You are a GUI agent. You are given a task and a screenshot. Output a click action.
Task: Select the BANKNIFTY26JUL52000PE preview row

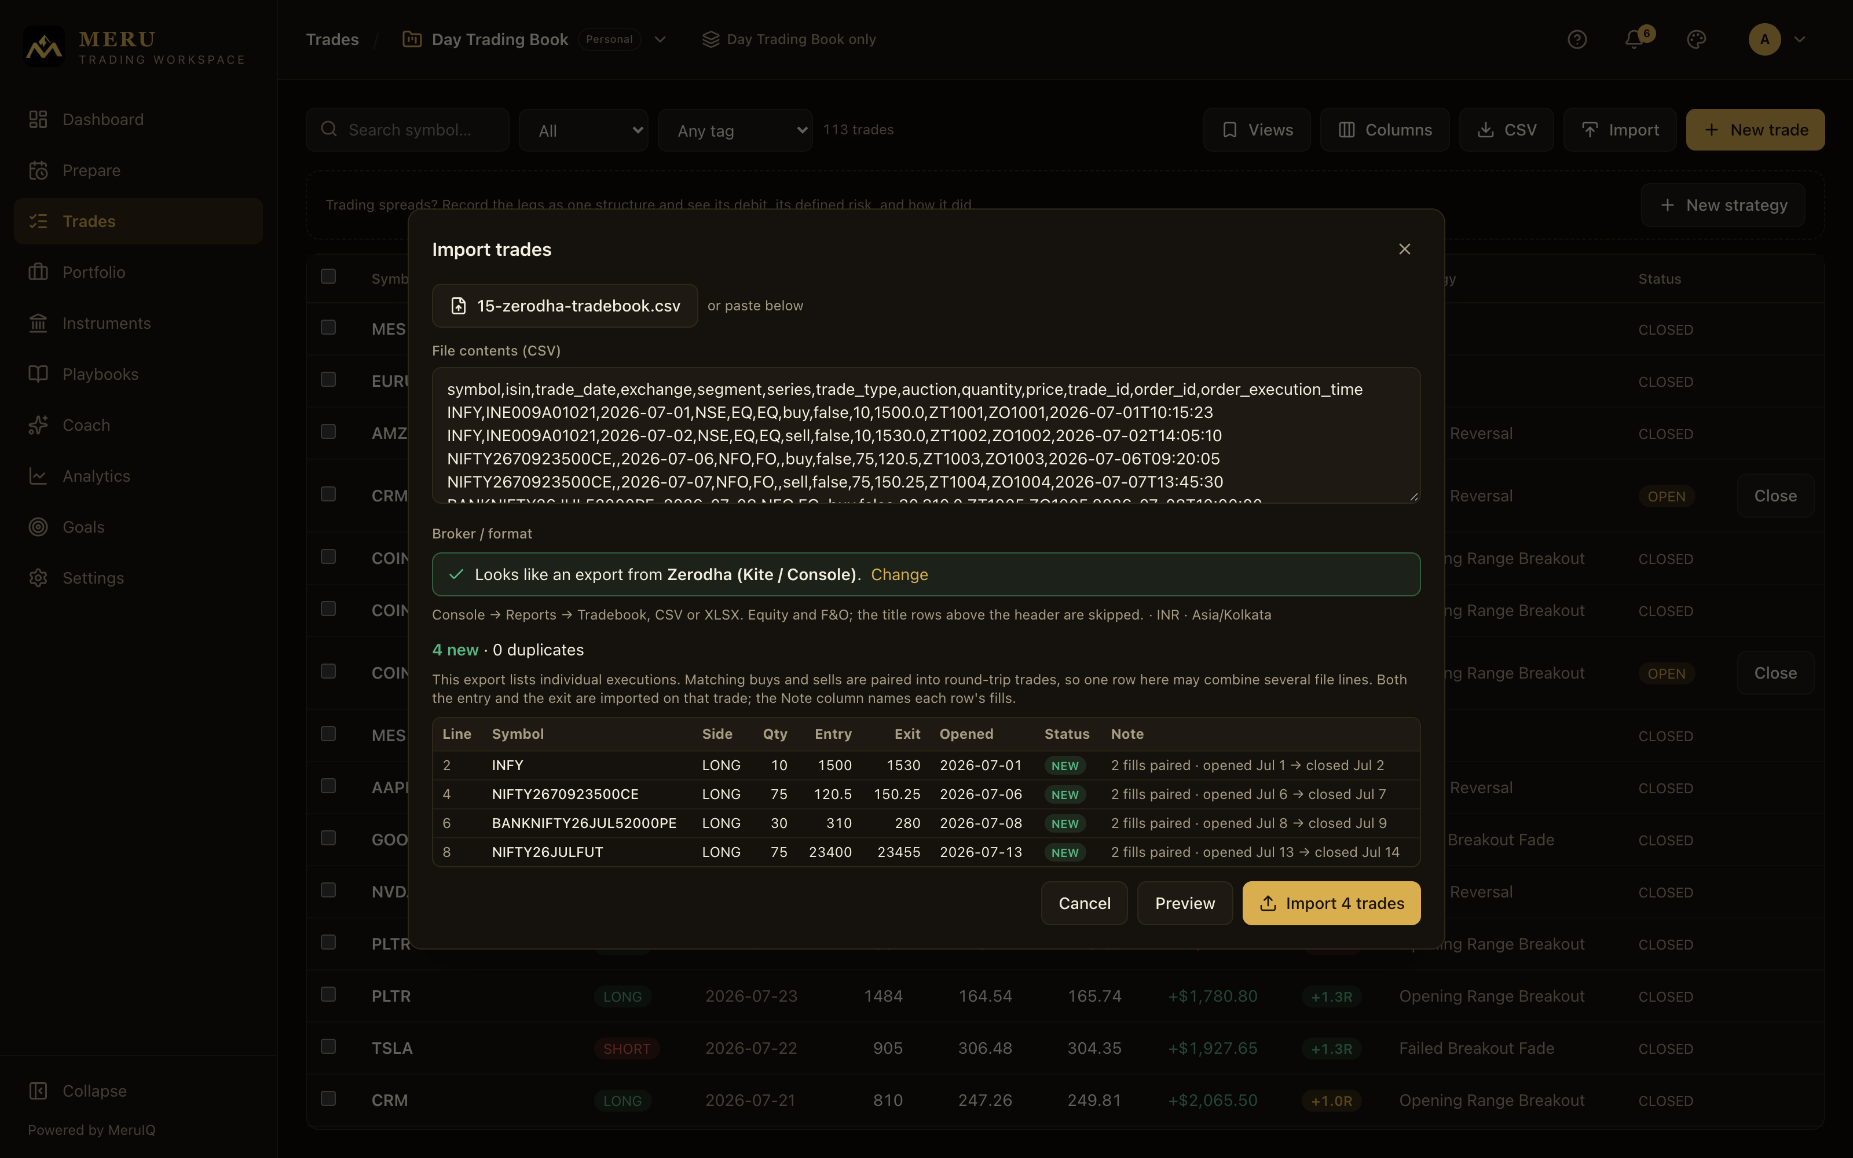[x=926, y=823]
